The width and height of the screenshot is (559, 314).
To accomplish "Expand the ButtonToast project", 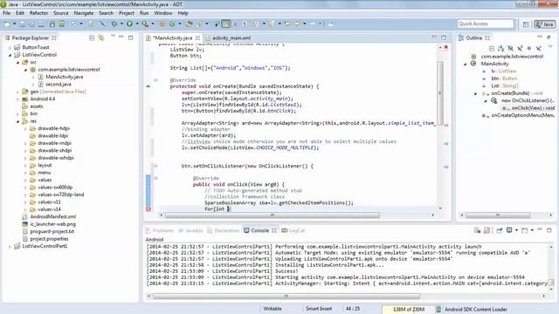I will coord(10,47).
